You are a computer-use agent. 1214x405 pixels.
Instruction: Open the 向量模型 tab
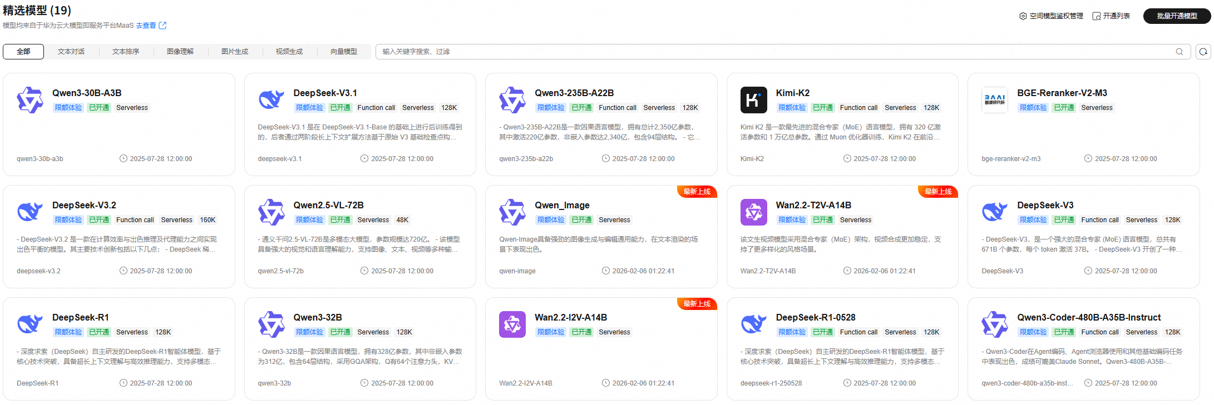coord(344,52)
